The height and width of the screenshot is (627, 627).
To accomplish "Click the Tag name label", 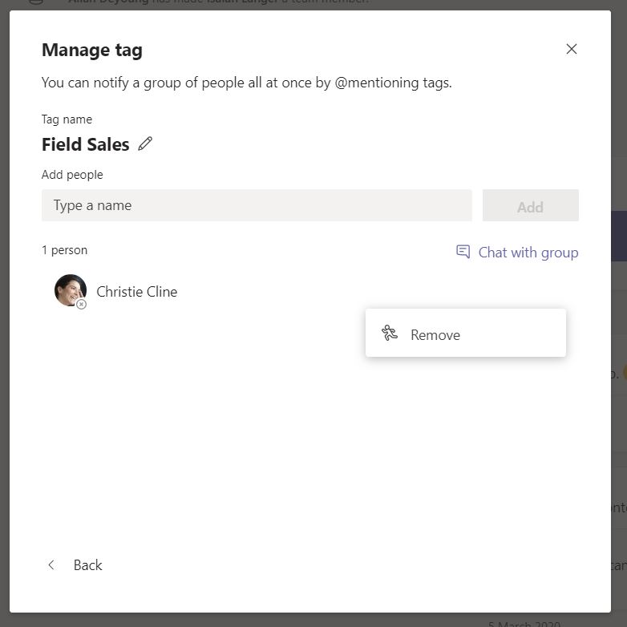I will point(67,119).
